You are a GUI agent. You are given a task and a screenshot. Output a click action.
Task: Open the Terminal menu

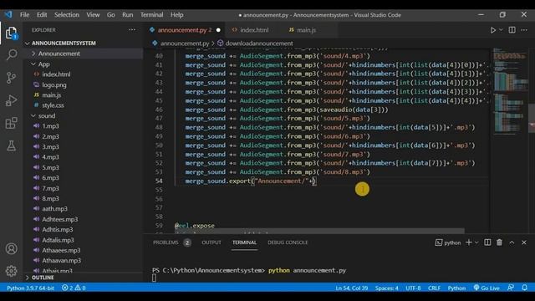pyautogui.click(x=151, y=15)
